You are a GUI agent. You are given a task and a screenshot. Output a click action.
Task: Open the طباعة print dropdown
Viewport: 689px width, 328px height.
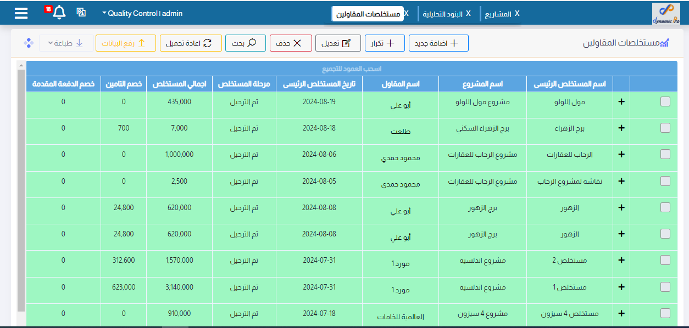point(66,43)
